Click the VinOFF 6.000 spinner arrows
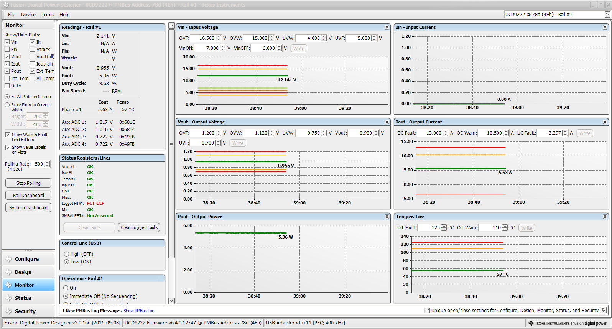The width and height of the screenshot is (612, 329). click(279, 48)
